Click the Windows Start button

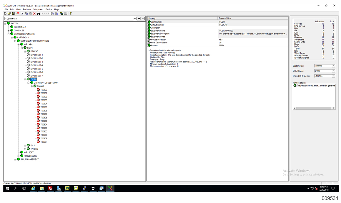tap(7, 188)
